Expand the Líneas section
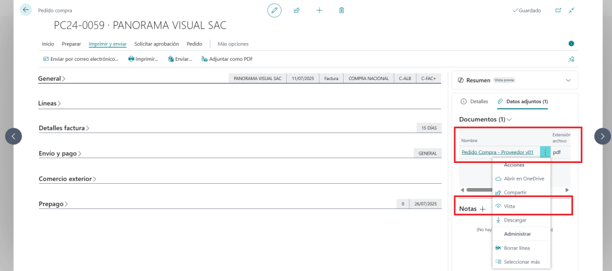 [x=50, y=103]
